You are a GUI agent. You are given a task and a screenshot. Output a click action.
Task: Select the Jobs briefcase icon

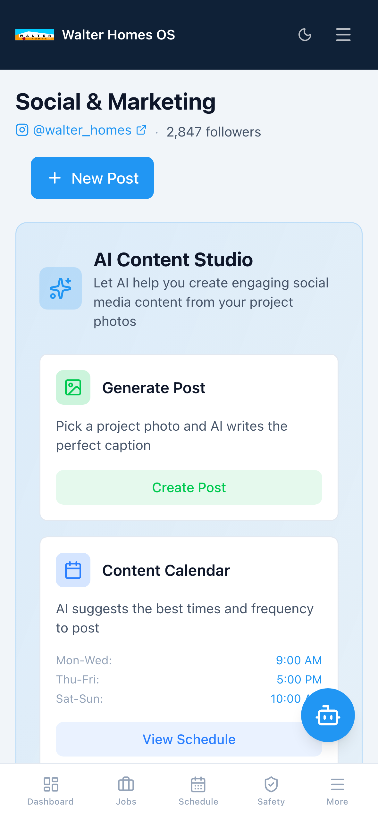(126, 785)
